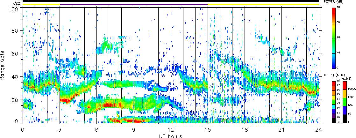This screenshot has height=138, width=356.
Task: Click the 15 tick on UT hours axis
Action: click(x=208, y=130)
